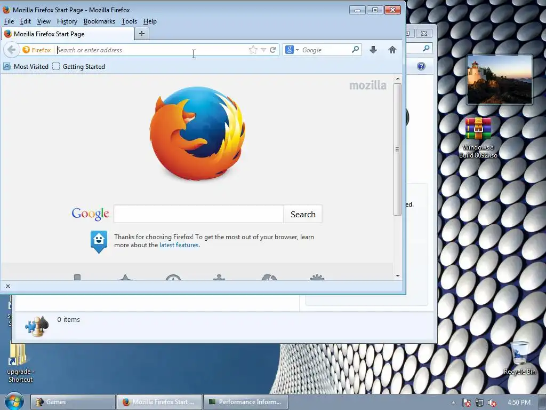Image resolution: width=546 pixels, height=410 pixels.
Task: Open the Tools menu
Action: 129,21
